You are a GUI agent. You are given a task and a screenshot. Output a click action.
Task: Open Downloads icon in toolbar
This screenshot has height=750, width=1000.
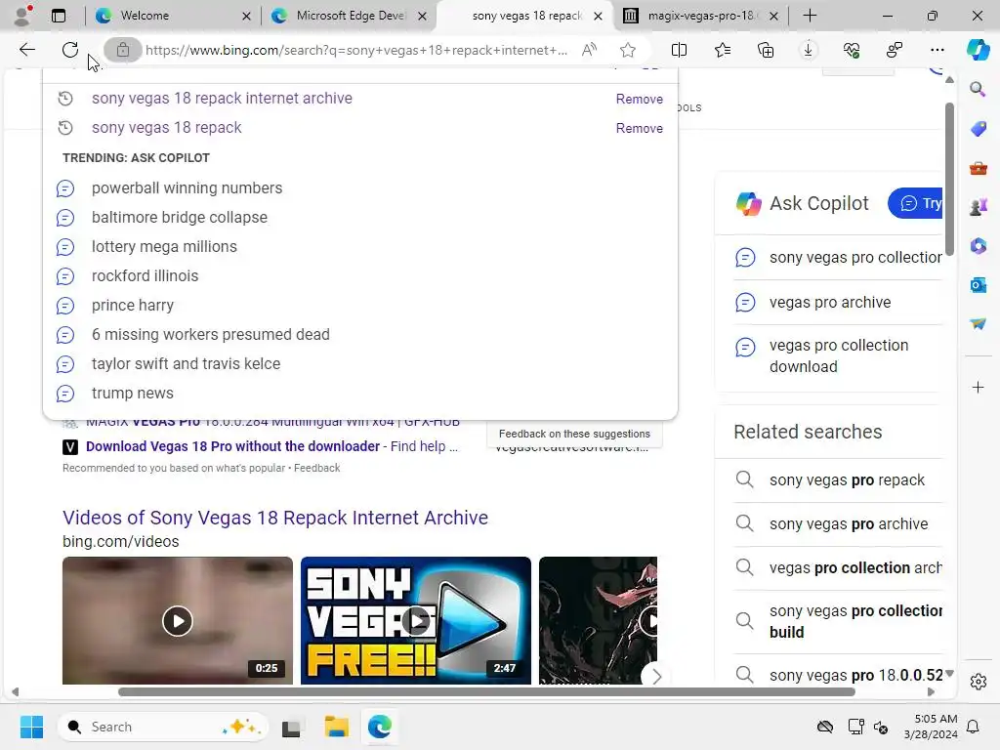(x=808, y=50)
